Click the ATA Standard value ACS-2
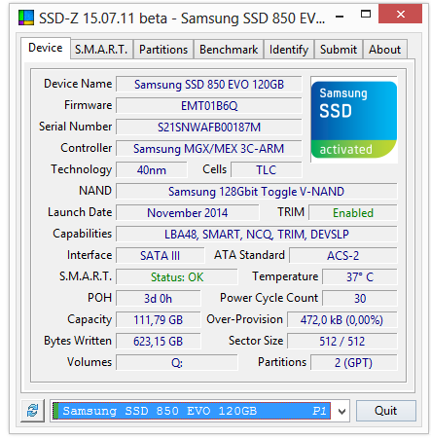 pos(343,256)
